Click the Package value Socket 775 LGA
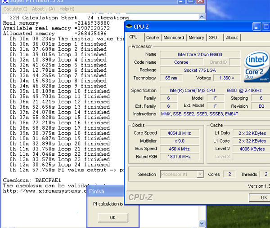270x228 pixels. pyautogui.click(x=200, y=70)
